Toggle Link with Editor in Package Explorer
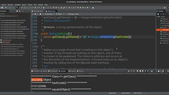The height and width of the screenshot is (95, 169). click(20, 11)
